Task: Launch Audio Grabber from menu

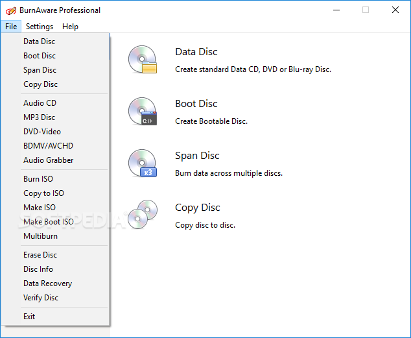Action: click(55, 160)
